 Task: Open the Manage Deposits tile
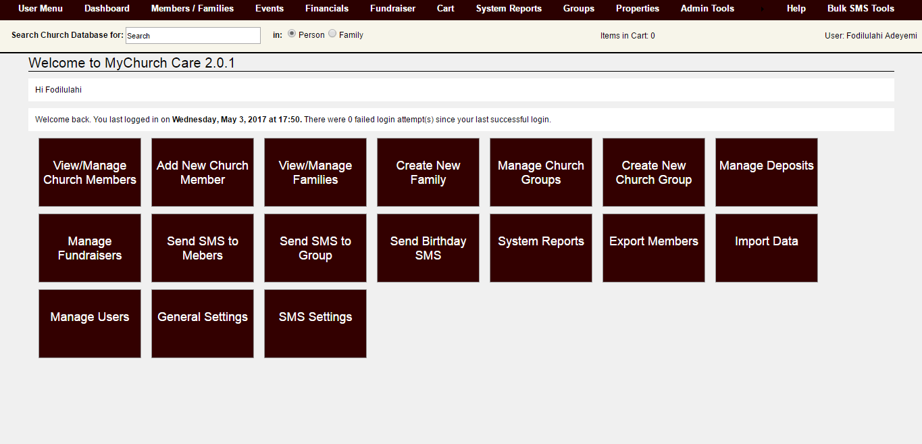coord(767,172)
